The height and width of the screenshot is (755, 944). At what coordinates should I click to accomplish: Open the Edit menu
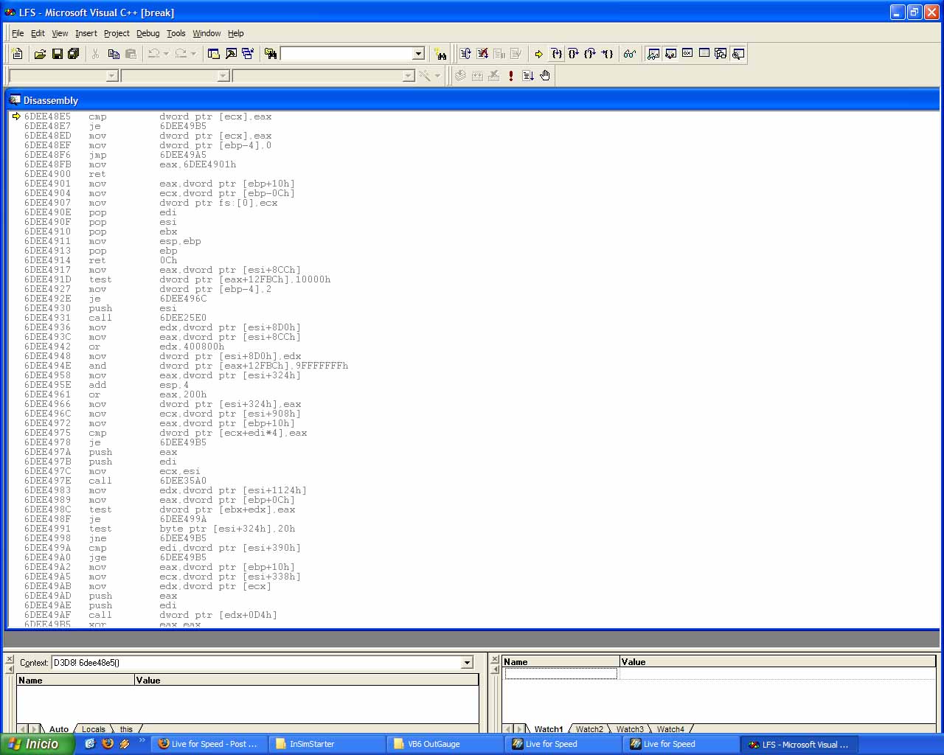(38, 33)
